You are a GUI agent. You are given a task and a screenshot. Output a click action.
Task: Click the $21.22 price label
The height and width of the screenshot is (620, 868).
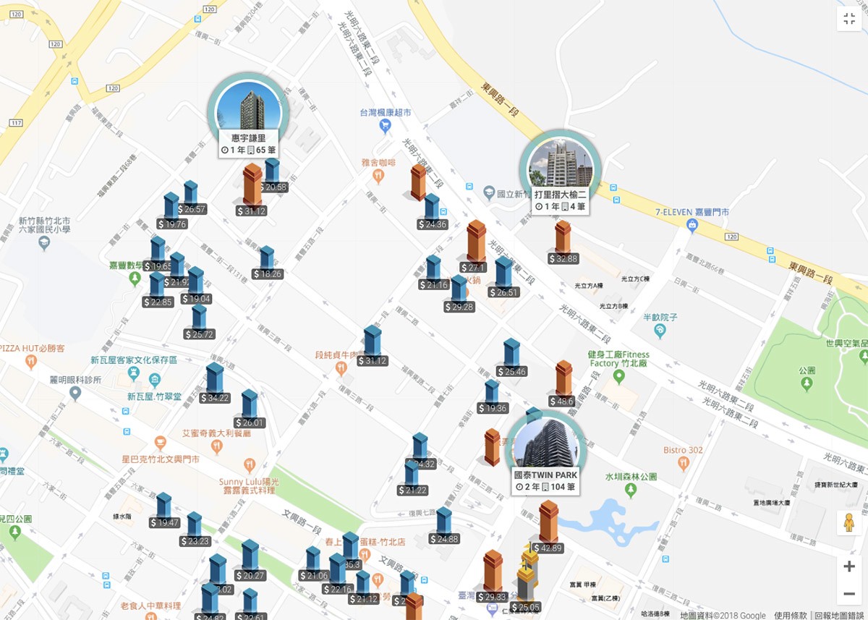tap(412, 491)
